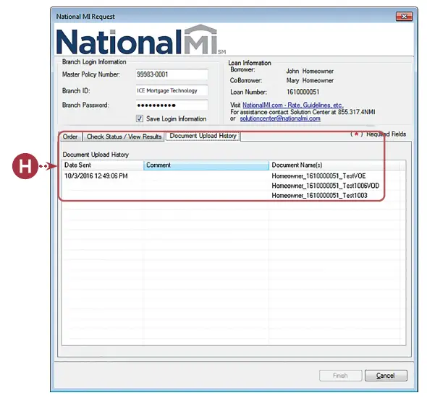The height and width of the screenshot is (398, 427).
Task: Select Homeowner_1610000051_TestVOE document
Action: [x=318, y=176]
